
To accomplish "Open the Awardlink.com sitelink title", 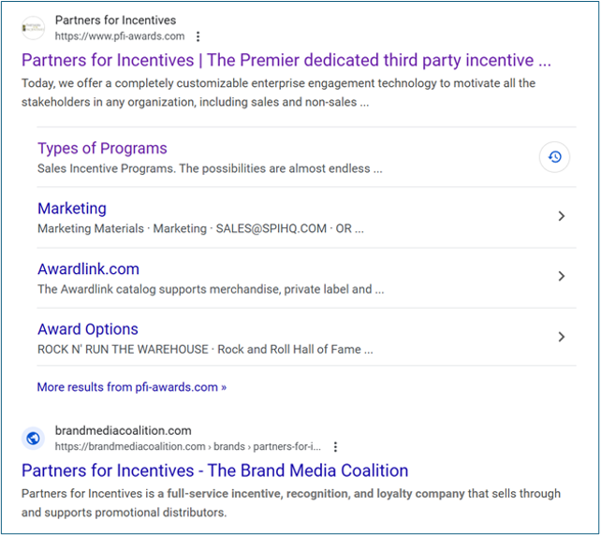I will pyautogui.click(x=88, y=268).
